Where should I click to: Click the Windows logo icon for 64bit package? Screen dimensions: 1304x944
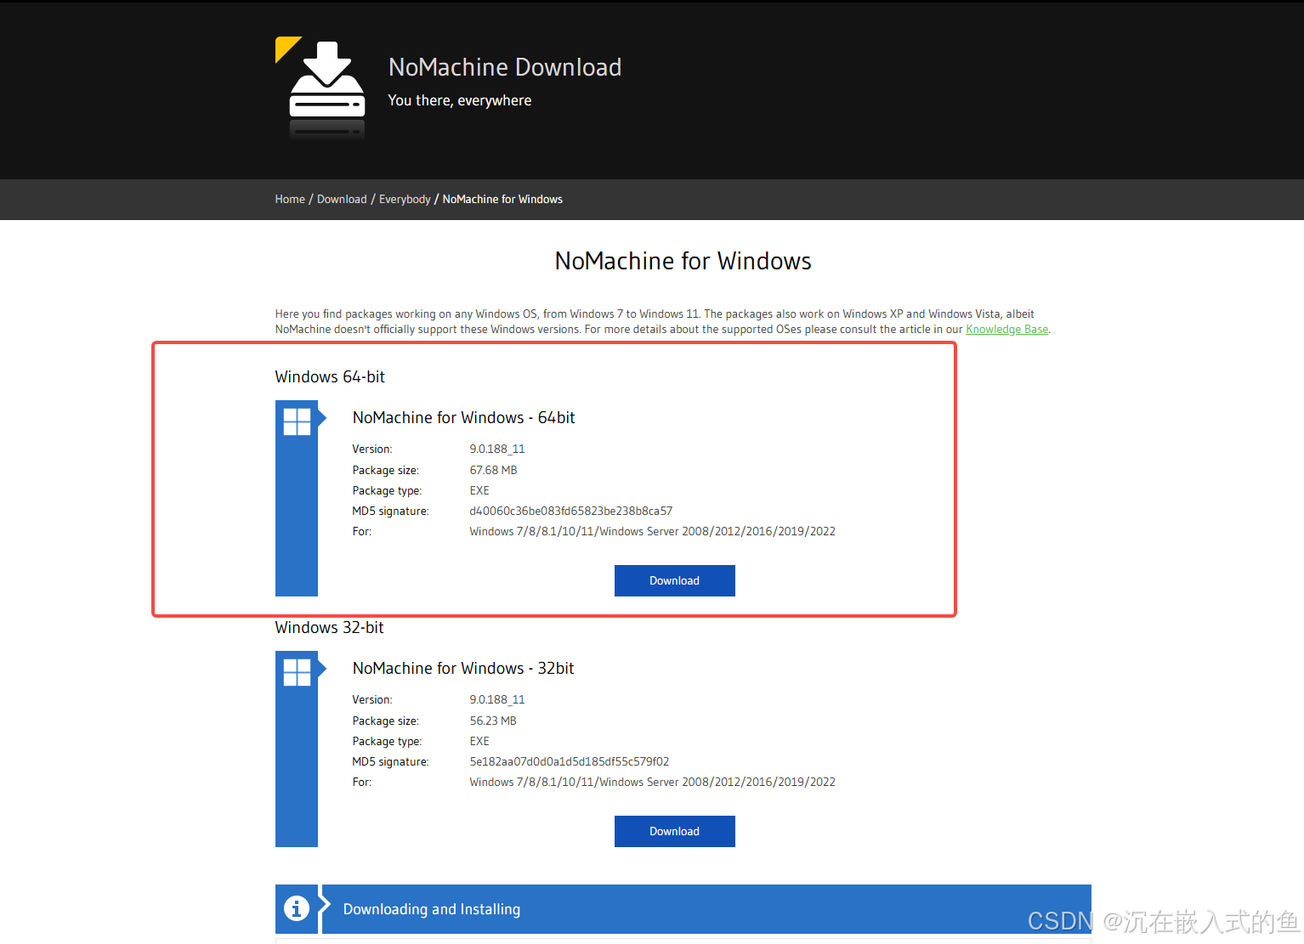(297, 421)
